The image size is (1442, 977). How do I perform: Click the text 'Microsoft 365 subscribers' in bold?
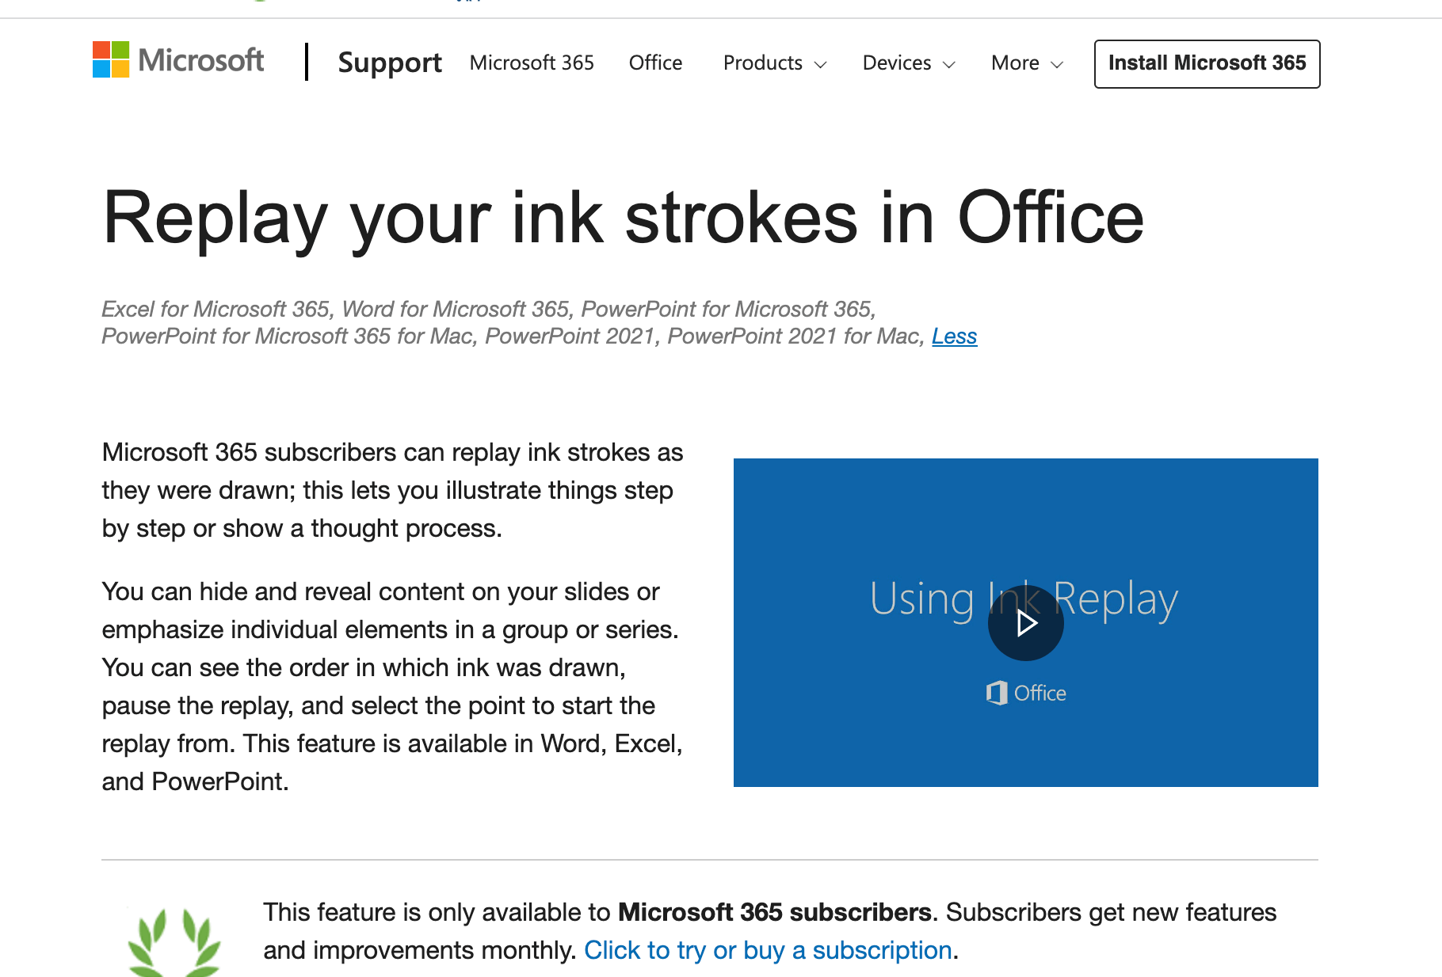[774, 912]
